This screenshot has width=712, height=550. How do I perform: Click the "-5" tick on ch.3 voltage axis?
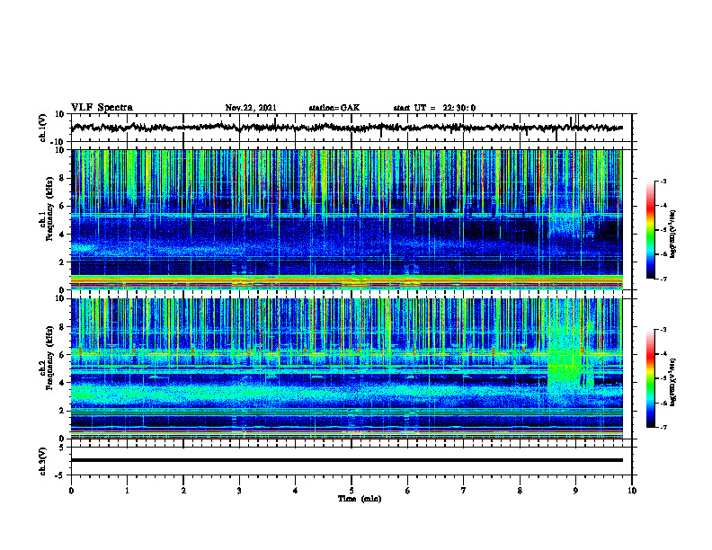[x=61, y=475]
